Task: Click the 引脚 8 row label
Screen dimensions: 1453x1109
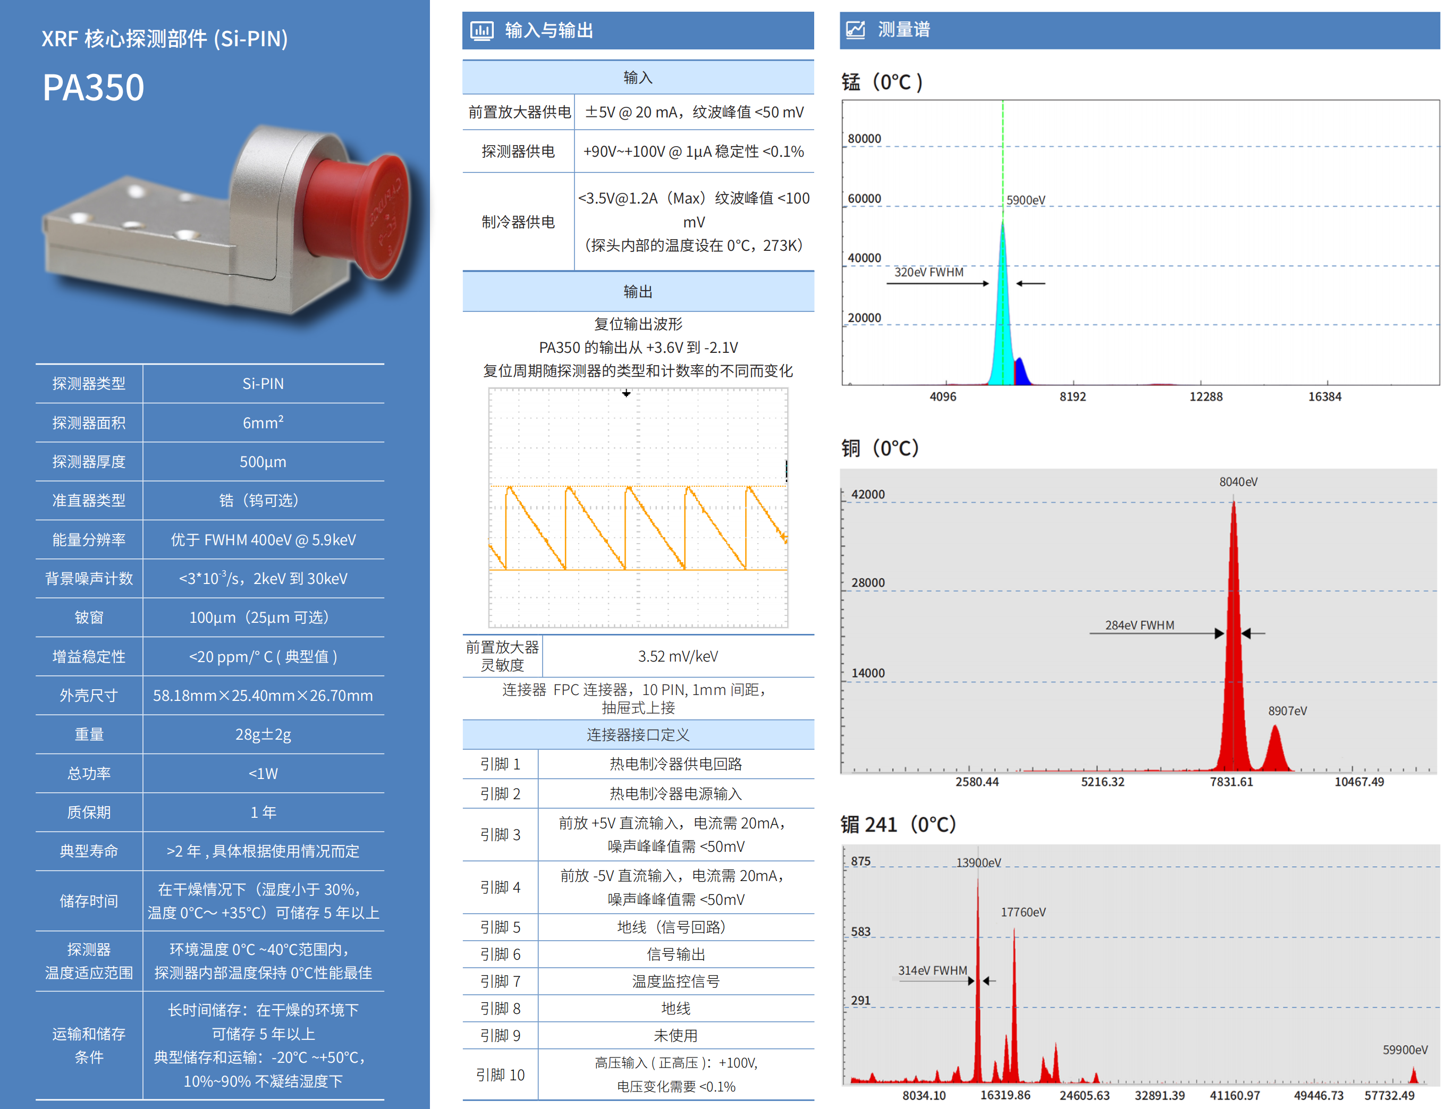Action: [x=500, y=1008]
